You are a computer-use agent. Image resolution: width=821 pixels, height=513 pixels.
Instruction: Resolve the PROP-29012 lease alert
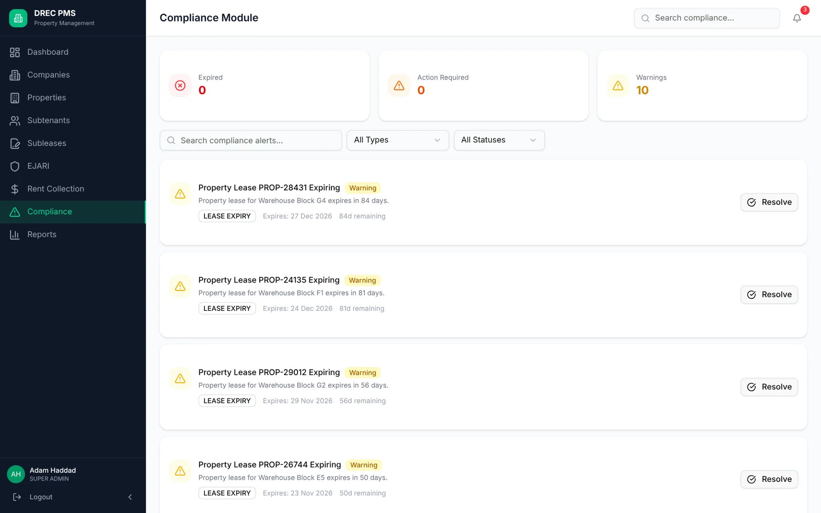pos(769,387)
